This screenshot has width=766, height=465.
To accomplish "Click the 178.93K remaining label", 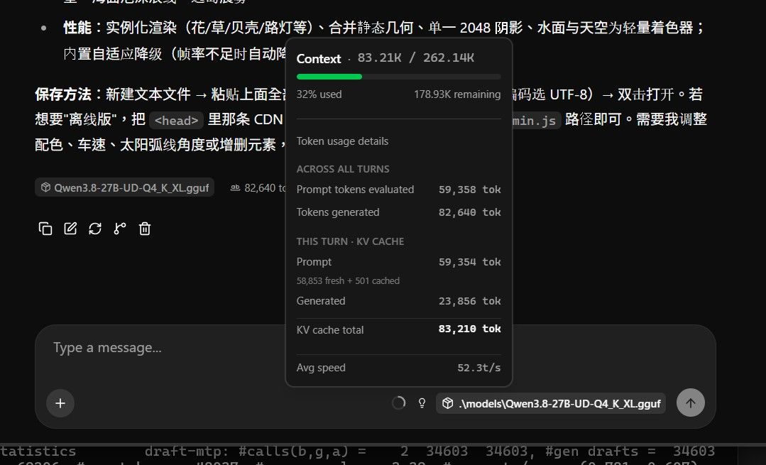I will [457, 94].
